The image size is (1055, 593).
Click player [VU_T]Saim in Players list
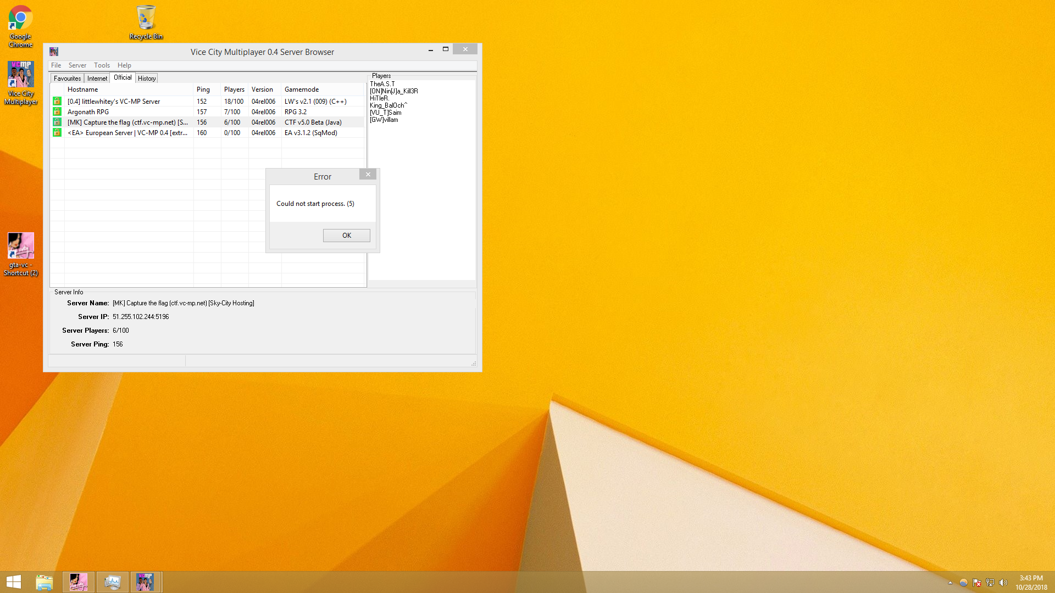click(386, 113)
